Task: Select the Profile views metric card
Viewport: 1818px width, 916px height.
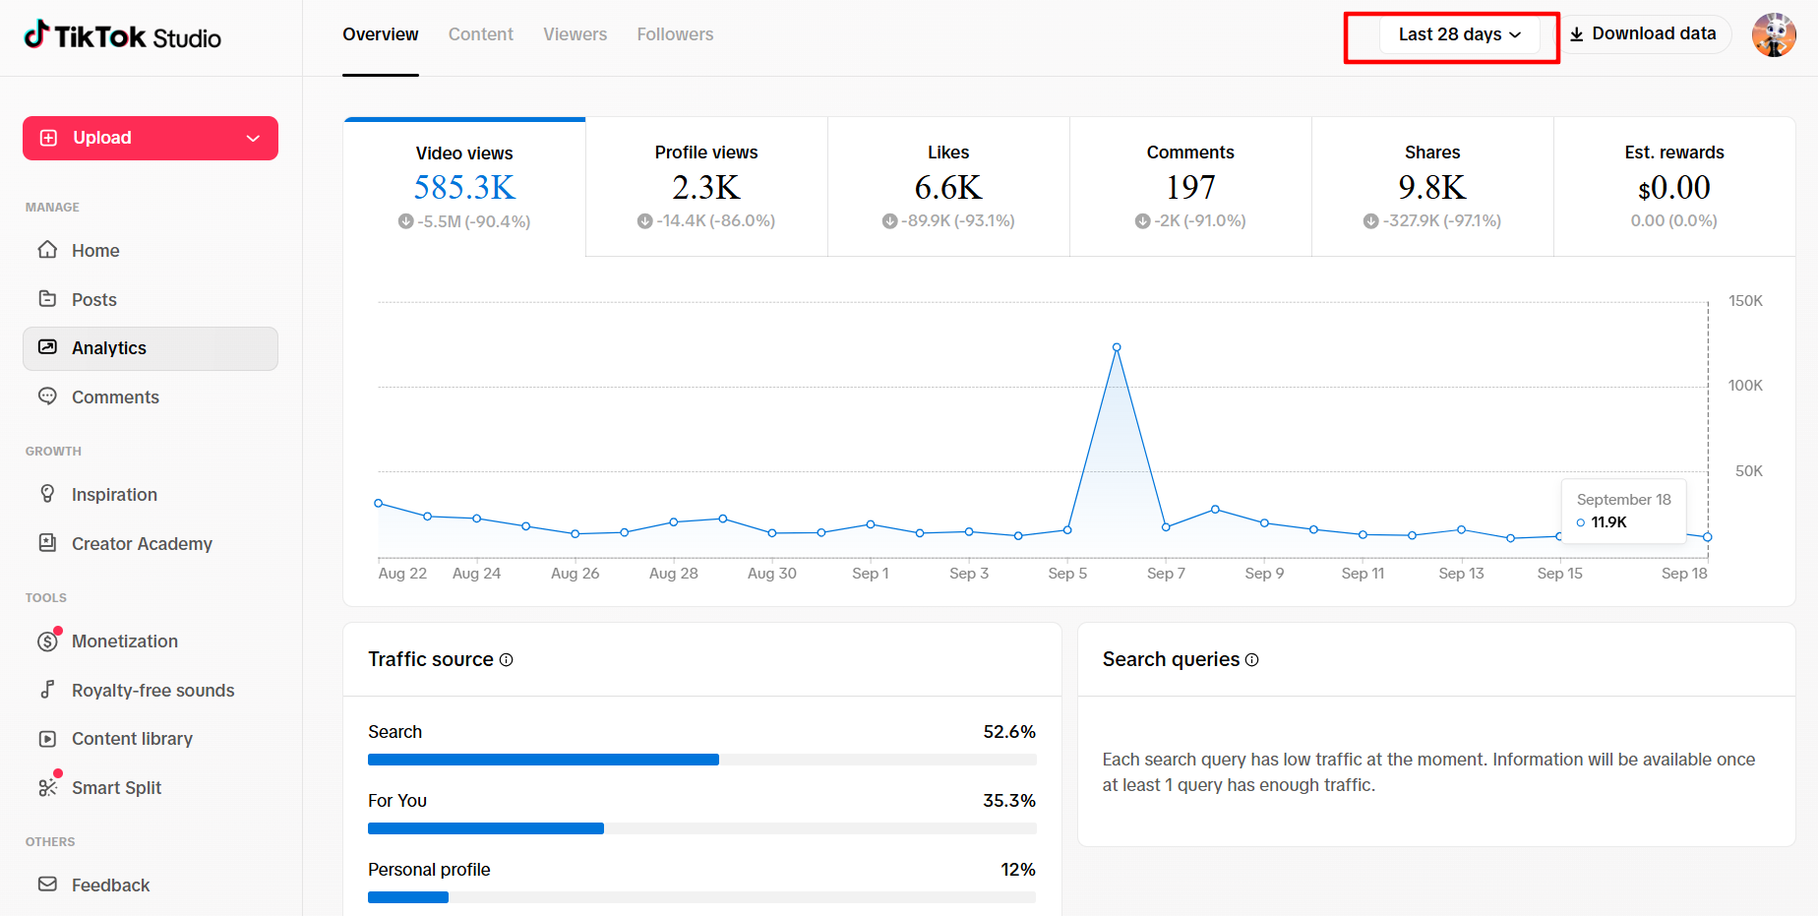Action: (x=706, y=187)
